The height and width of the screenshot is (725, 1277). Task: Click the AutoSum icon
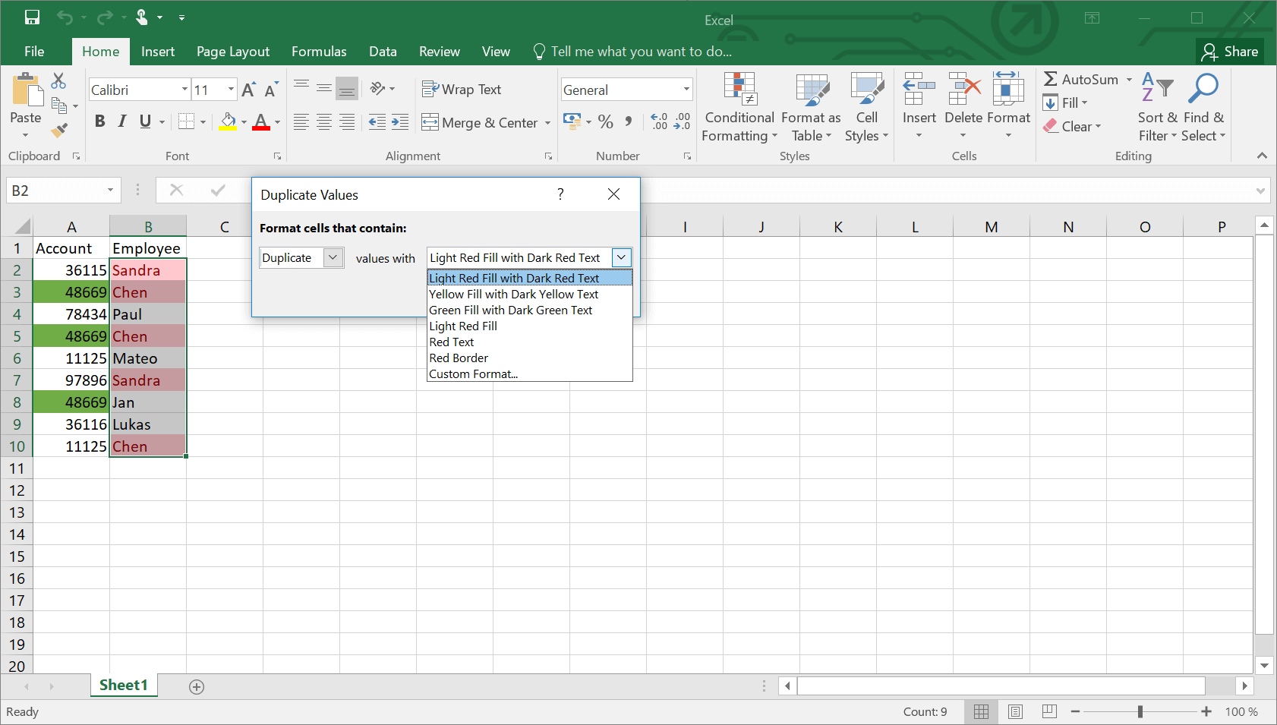click(1052, 79)
